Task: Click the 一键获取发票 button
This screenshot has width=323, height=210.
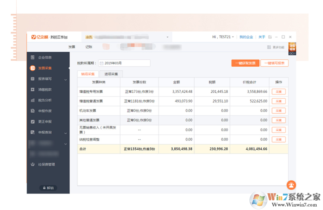Action: click(x=245, y=63)
